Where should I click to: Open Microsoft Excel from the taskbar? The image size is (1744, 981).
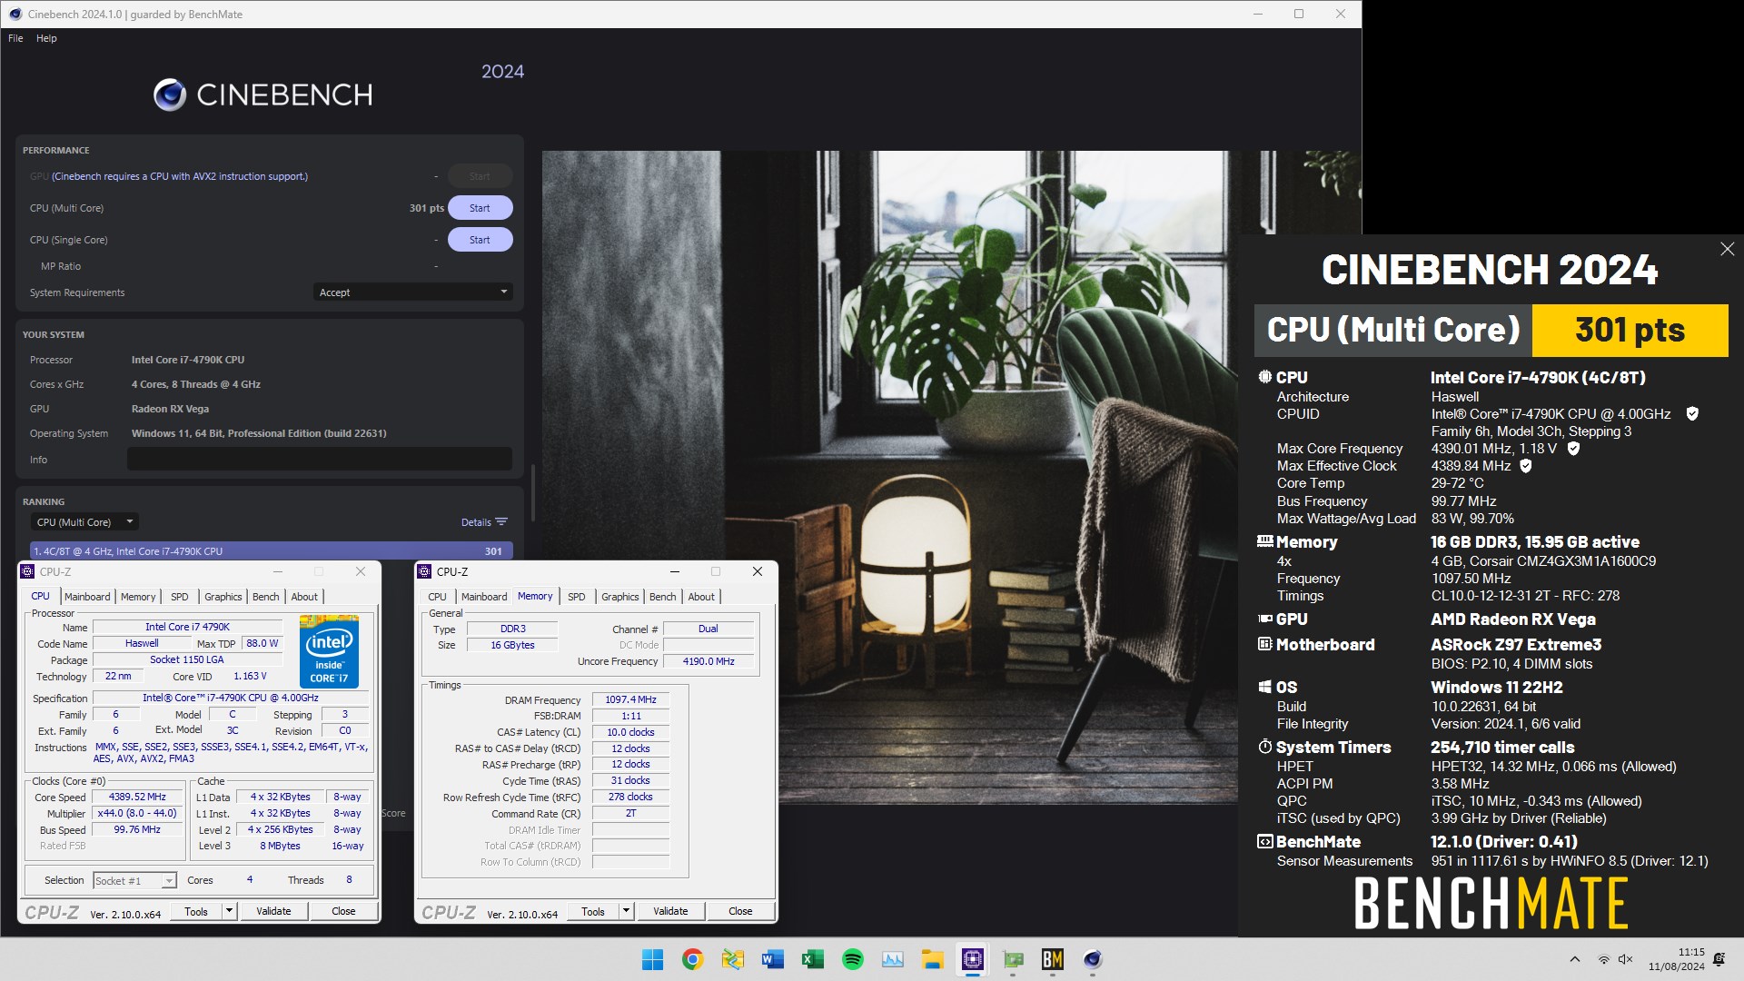point(812,959)
